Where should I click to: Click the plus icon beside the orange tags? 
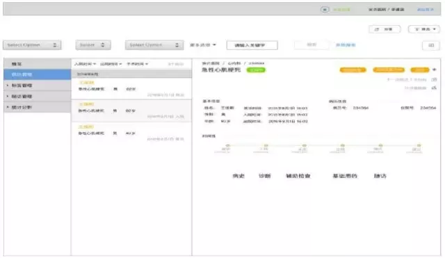point(434,70)
